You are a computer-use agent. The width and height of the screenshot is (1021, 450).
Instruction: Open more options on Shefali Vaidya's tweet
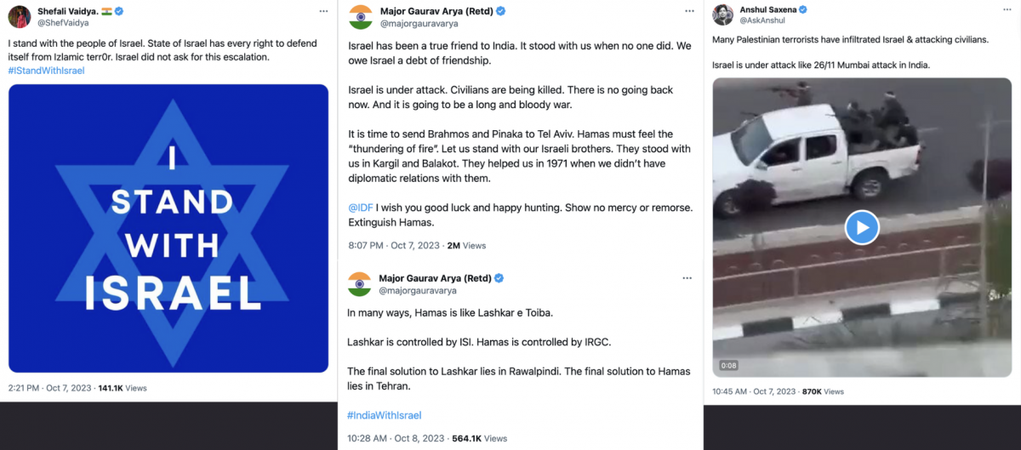(323, 11)
